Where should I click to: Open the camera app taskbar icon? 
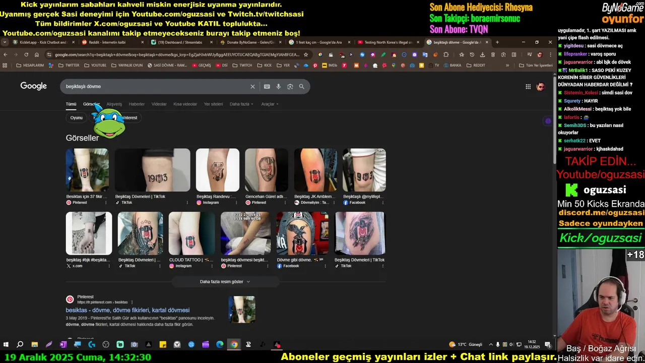(x=135, y=344)
